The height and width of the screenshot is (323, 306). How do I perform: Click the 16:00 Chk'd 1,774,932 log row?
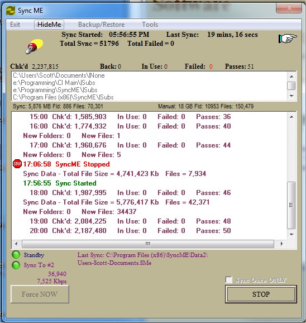pos(130,126)
